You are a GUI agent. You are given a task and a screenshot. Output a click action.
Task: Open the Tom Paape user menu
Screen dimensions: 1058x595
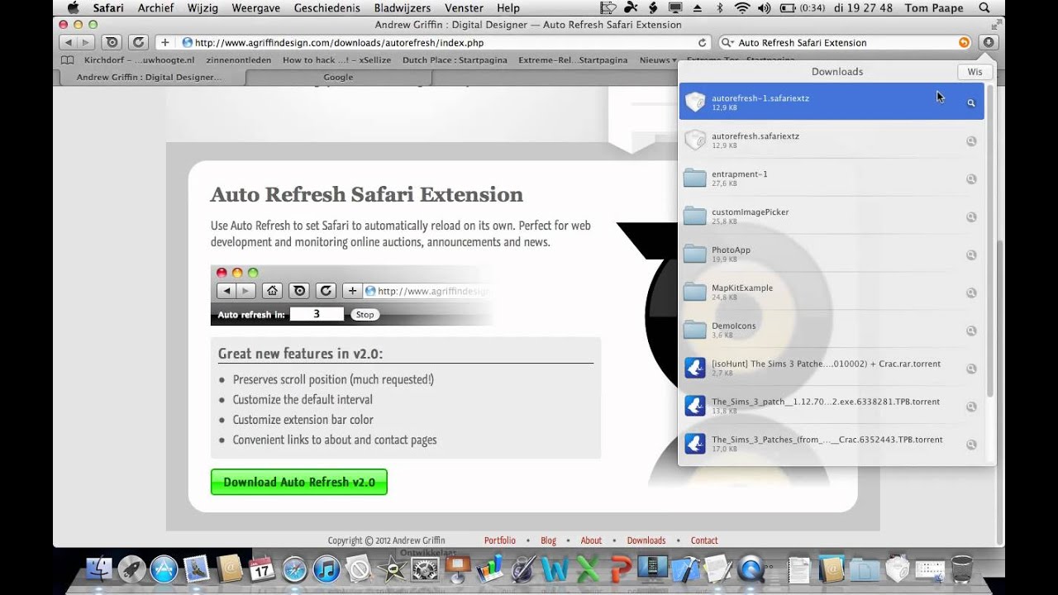click(935, 8)
